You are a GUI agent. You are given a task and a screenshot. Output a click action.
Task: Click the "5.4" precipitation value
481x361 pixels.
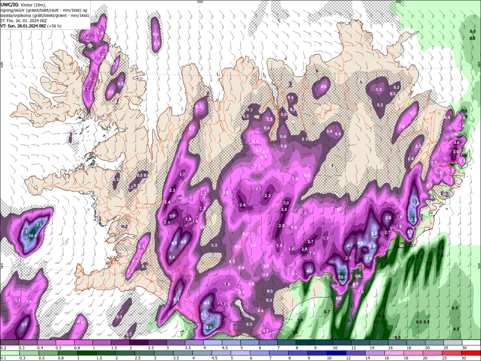pyautogui.click(x=369, y=258)
